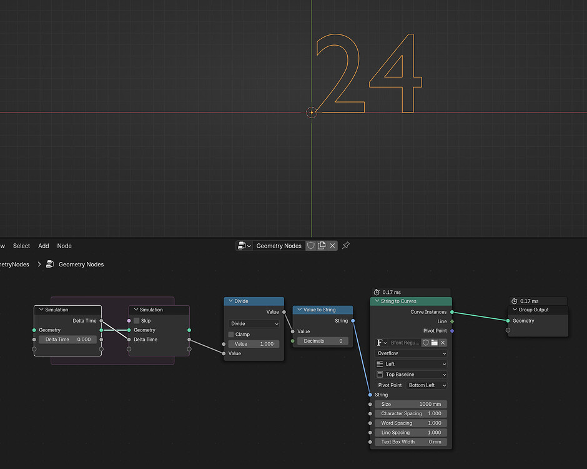Click the Group Output Geometry input socket

coord(508,321)
